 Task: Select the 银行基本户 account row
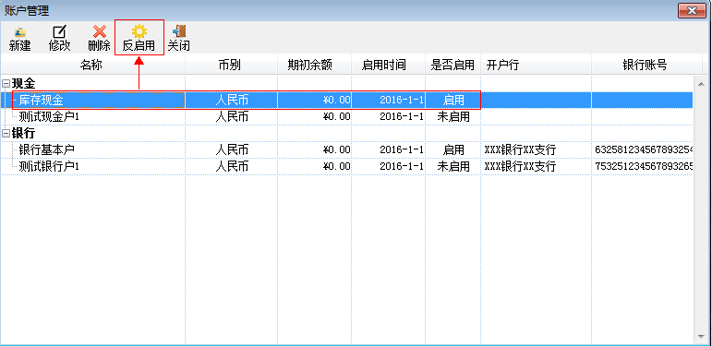point(346,149)
